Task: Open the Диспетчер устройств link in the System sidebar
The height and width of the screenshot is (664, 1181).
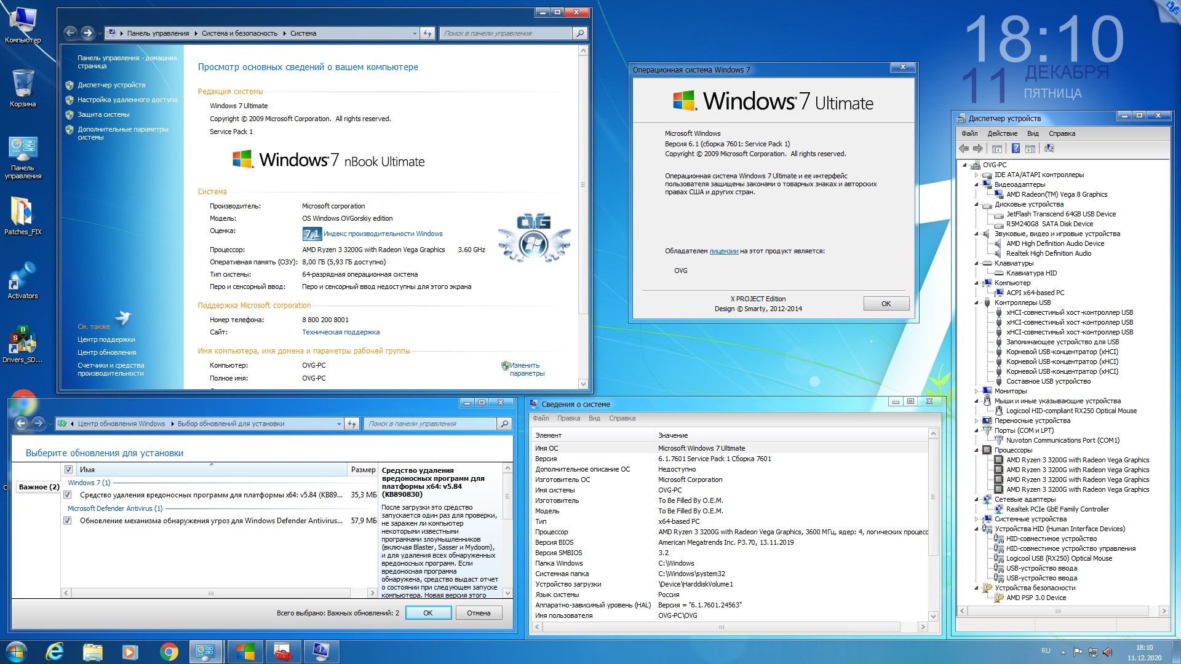Action: tap(111, 85)
